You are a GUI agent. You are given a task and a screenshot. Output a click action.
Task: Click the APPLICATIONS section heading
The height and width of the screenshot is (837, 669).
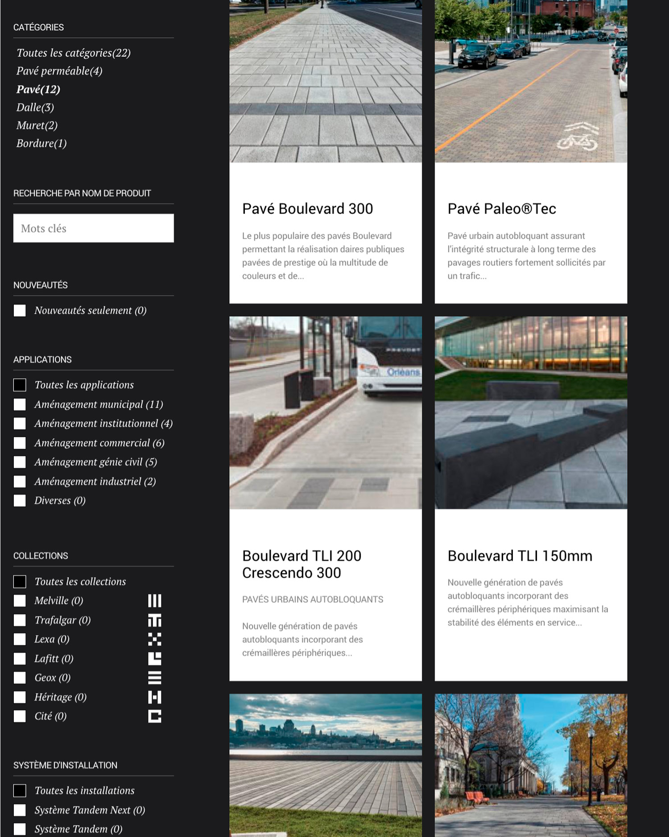click(42, 359)
